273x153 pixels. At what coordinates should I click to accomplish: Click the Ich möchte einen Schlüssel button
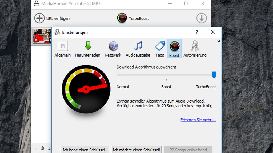click(137, 150)
